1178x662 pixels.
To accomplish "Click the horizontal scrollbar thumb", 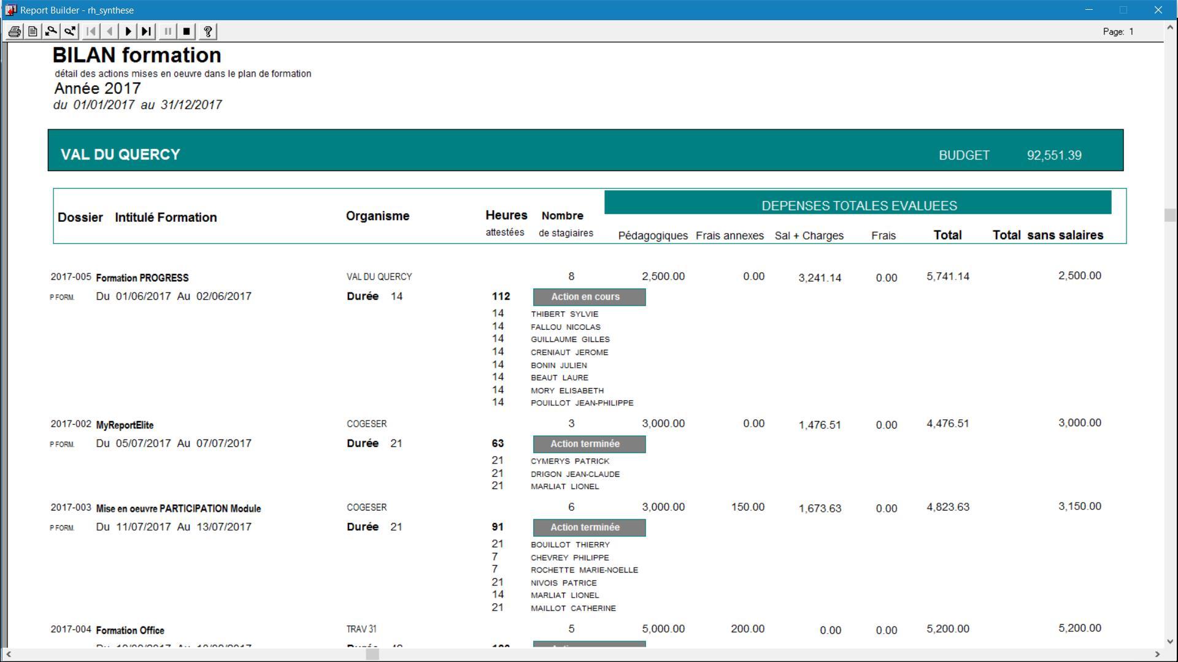I will click(372, 655).
